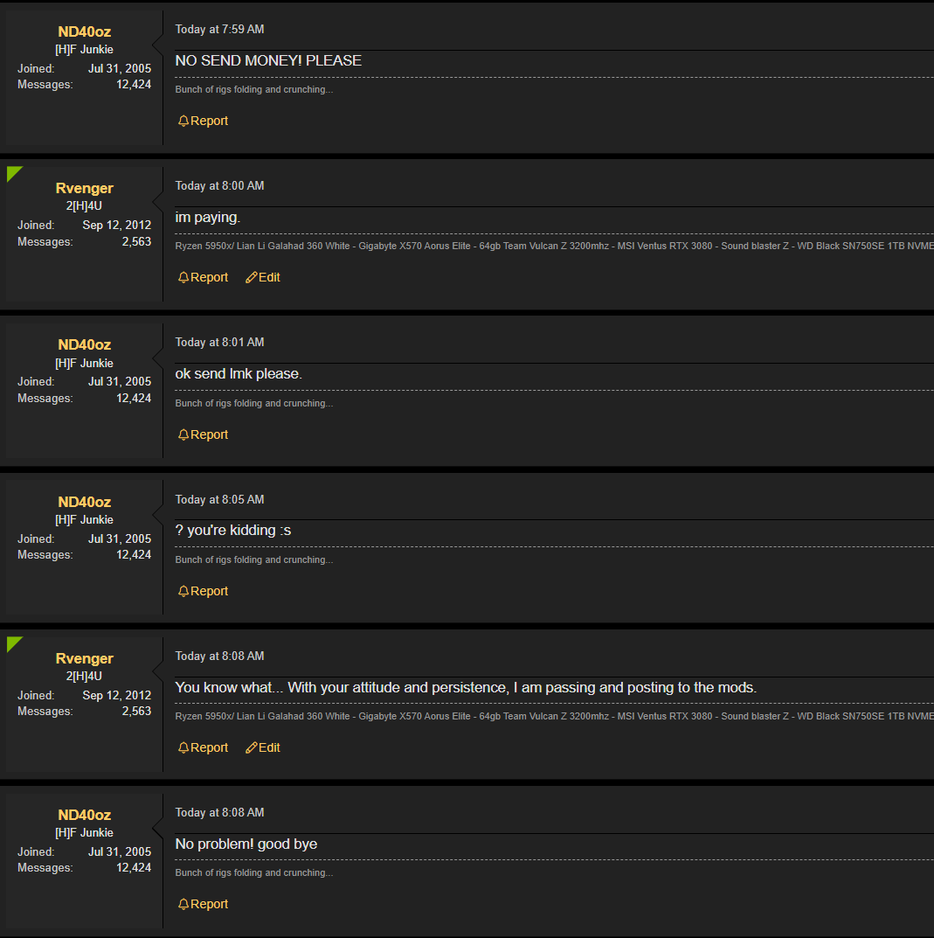Click the Report bell on Rvenger's 8:08 AM post
This screenshot has height=938, width=934.
(x=183, y=748)
